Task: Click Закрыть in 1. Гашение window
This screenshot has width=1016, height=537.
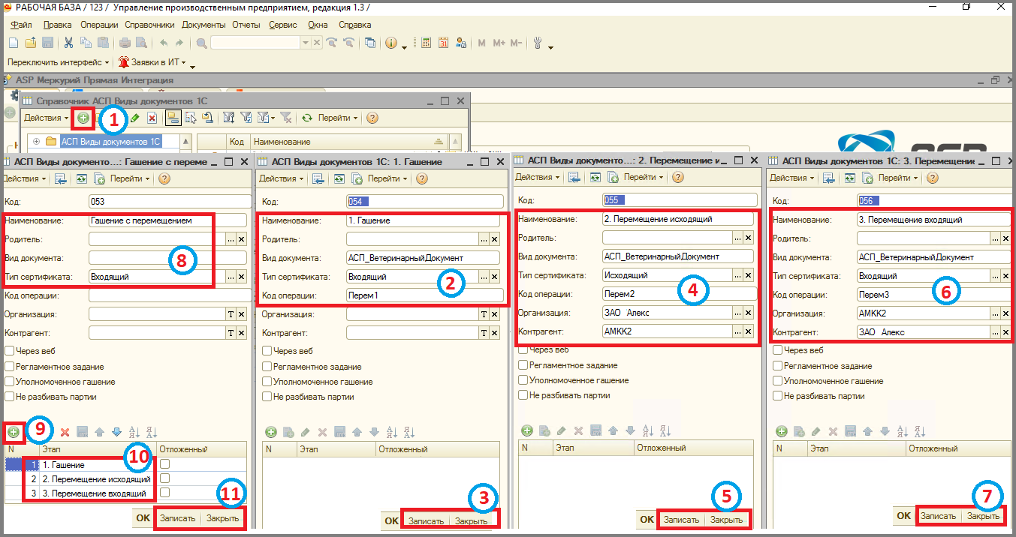Action: click(x=471, y=520)
